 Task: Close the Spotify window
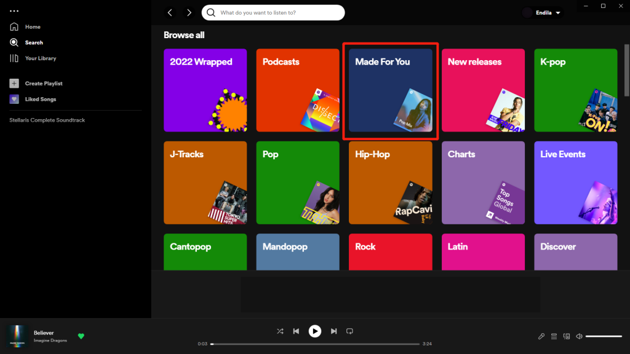tap(621, 6)
